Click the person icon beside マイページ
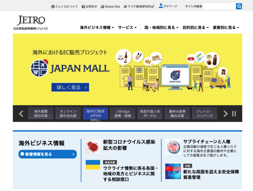 click(x=161, y=6)
